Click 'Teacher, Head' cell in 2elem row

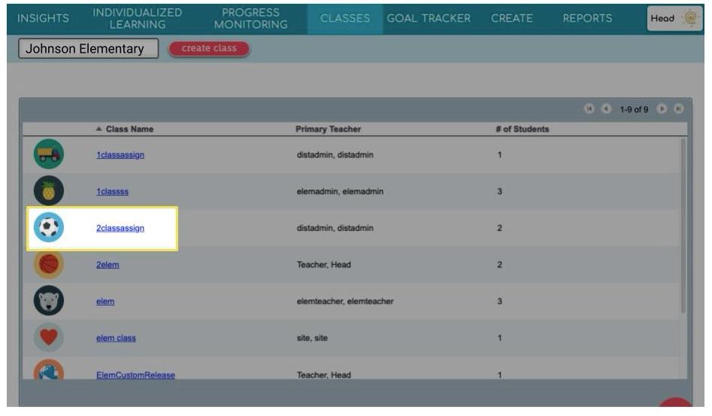tap(324, 264)
